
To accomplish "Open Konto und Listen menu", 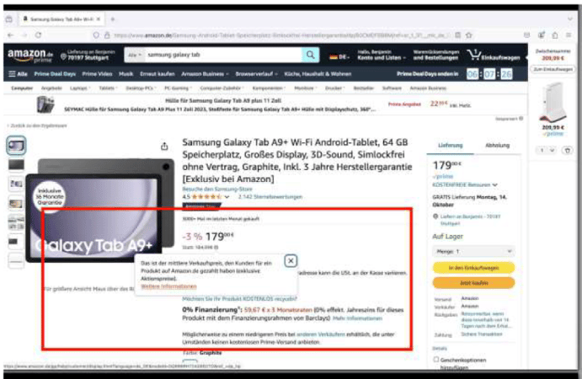I will tap(382, 55).
